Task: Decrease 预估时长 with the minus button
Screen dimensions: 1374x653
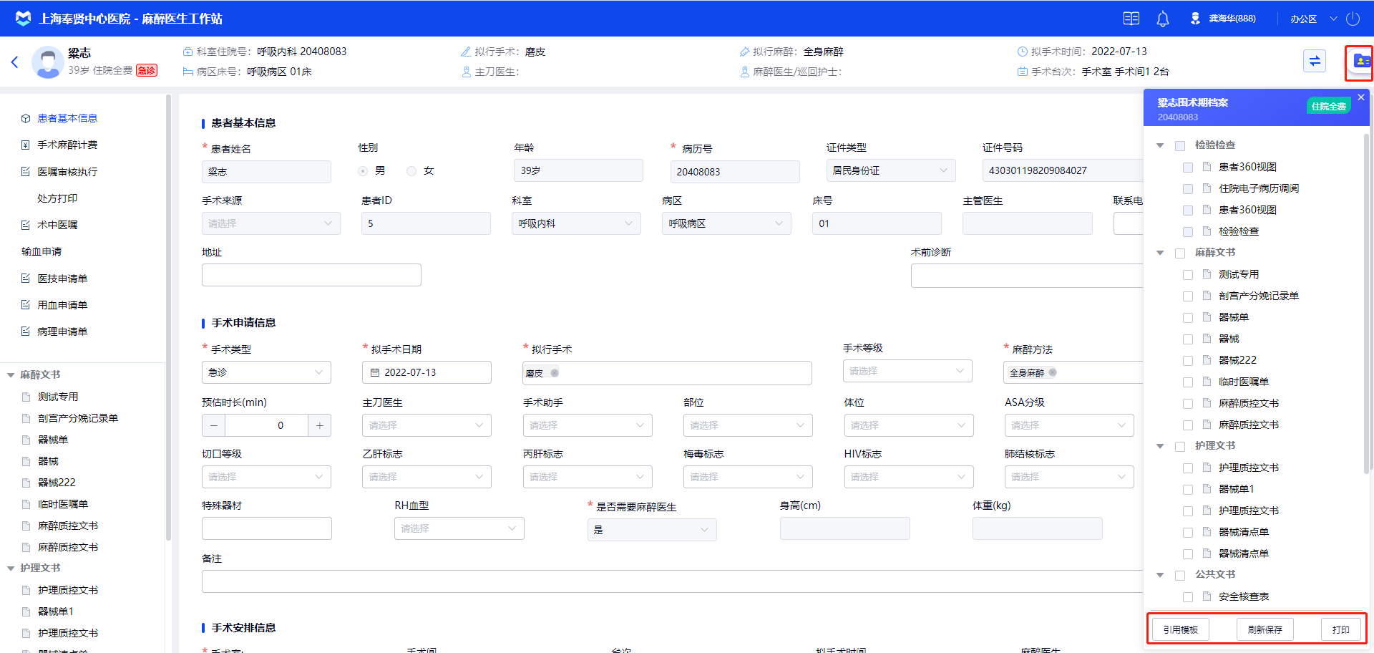Action: tap(214, 425)
